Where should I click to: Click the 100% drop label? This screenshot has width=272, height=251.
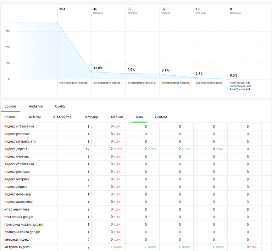(x=236, y=13)
